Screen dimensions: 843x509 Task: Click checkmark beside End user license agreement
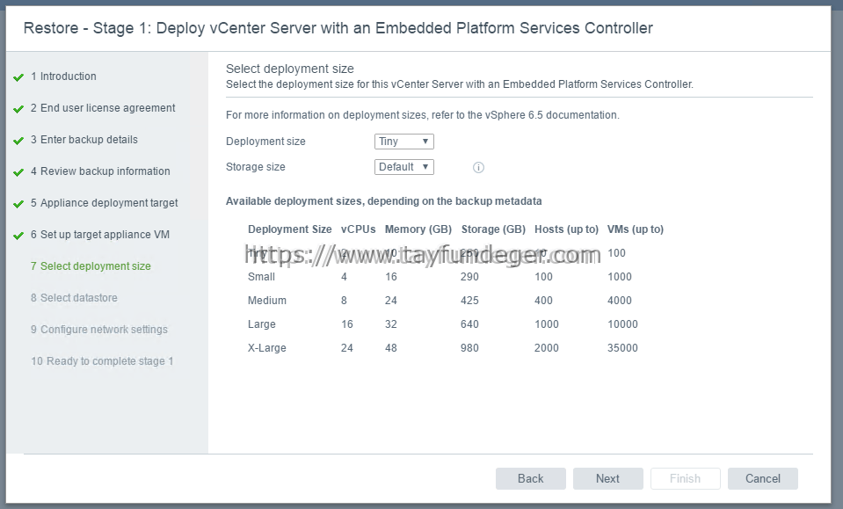[x=18, y=109]
